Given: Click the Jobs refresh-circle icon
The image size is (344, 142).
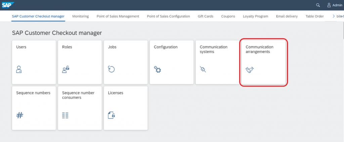Looking at the screenshot, I should 112,69.
